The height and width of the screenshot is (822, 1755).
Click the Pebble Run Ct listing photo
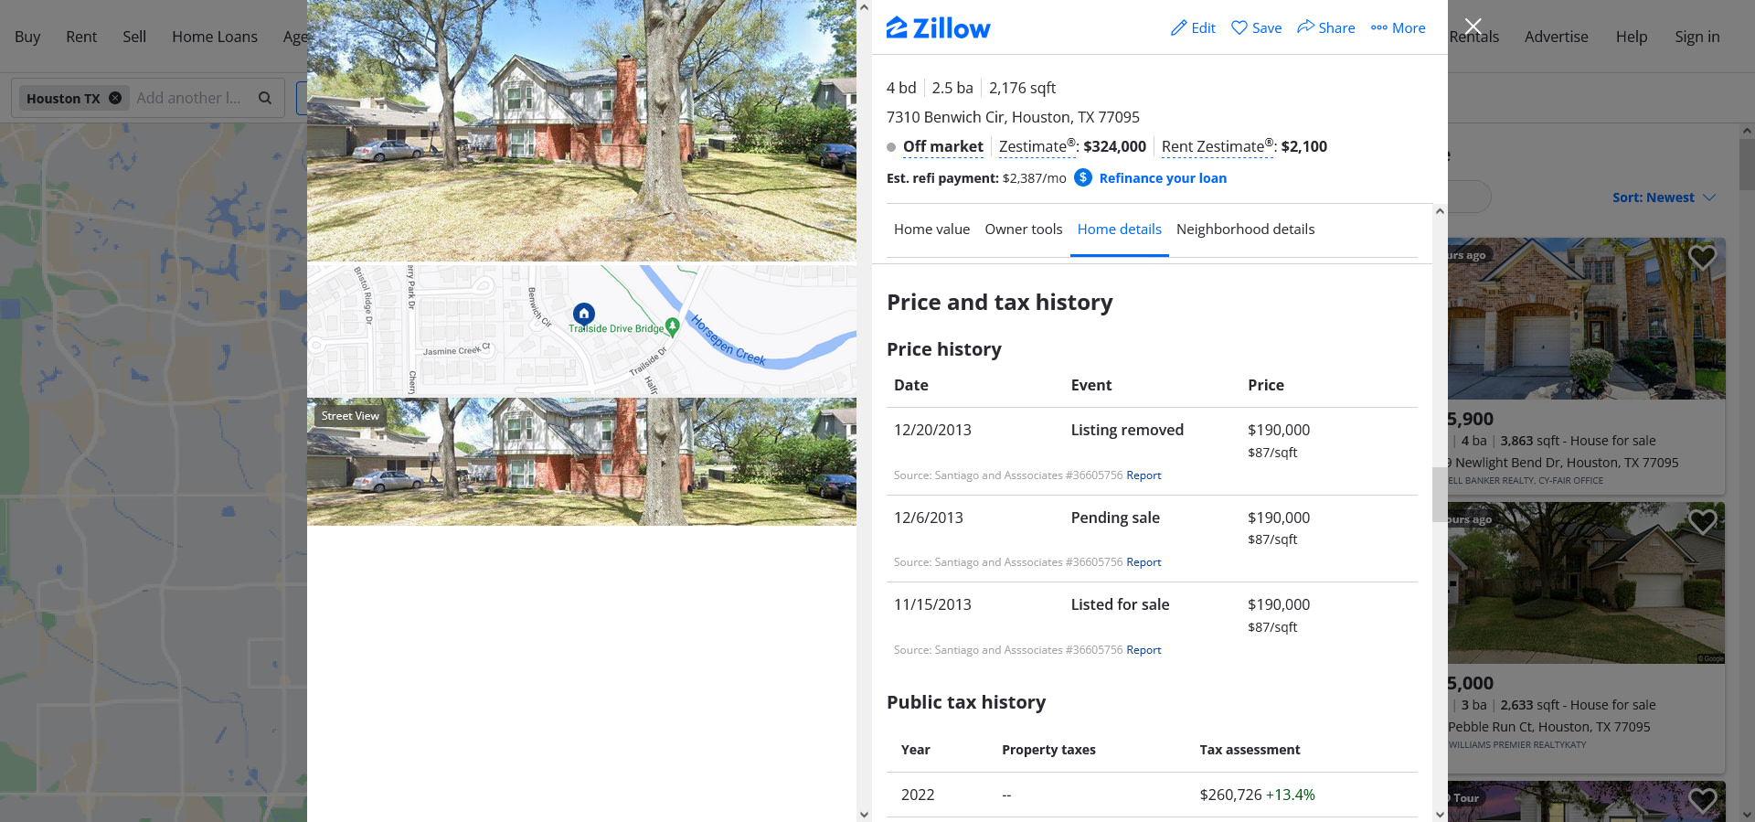(x=1587, y=582)
